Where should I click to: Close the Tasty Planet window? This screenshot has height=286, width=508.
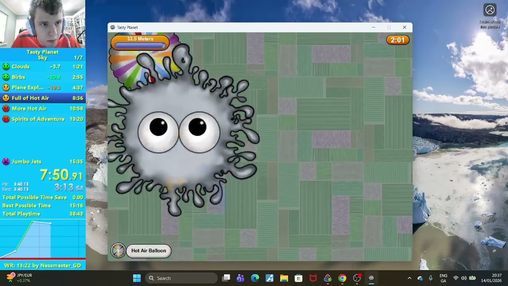pos(404,27)
